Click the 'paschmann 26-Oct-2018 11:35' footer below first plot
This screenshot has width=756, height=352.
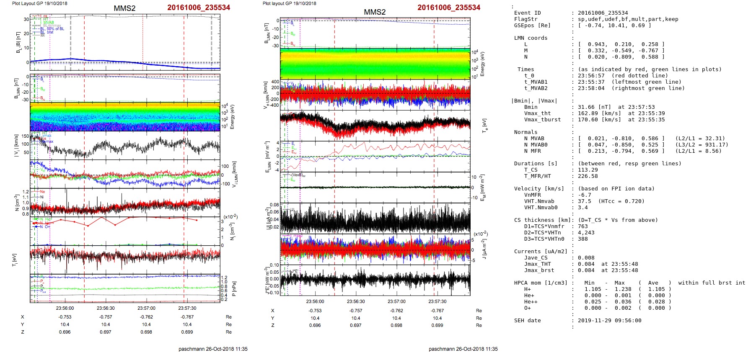point(213,349)
